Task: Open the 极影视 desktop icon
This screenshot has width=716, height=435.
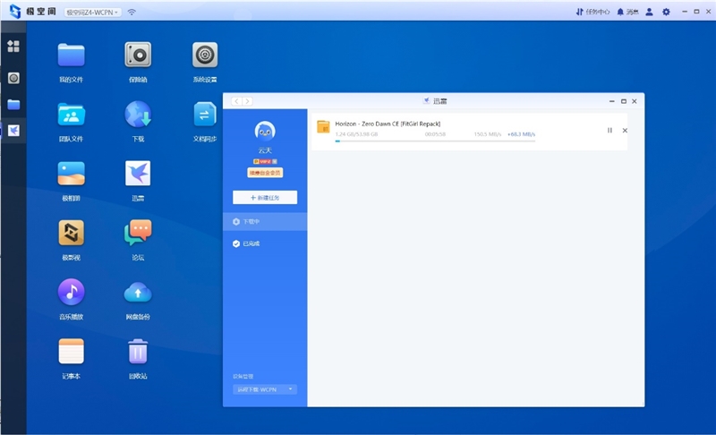Action: coord(72,233)
